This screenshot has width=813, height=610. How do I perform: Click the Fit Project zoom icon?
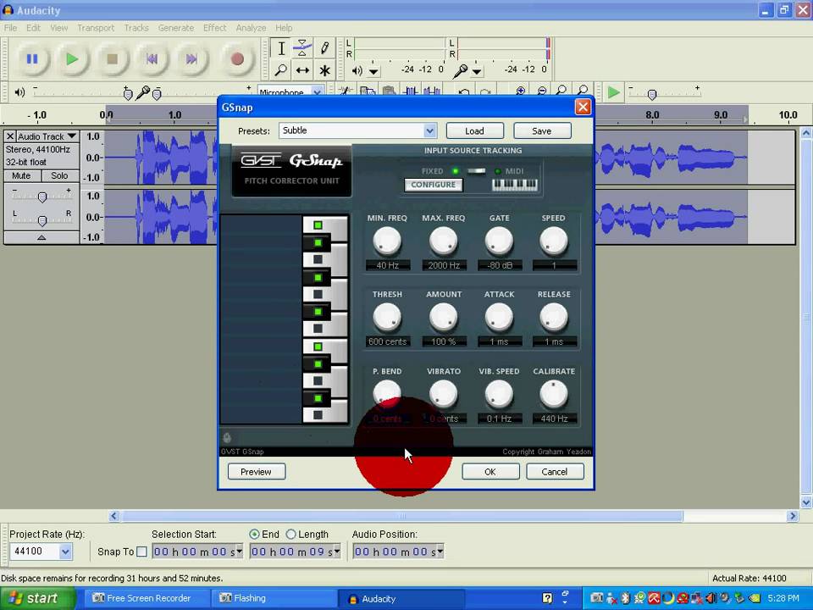pos(583,91)
